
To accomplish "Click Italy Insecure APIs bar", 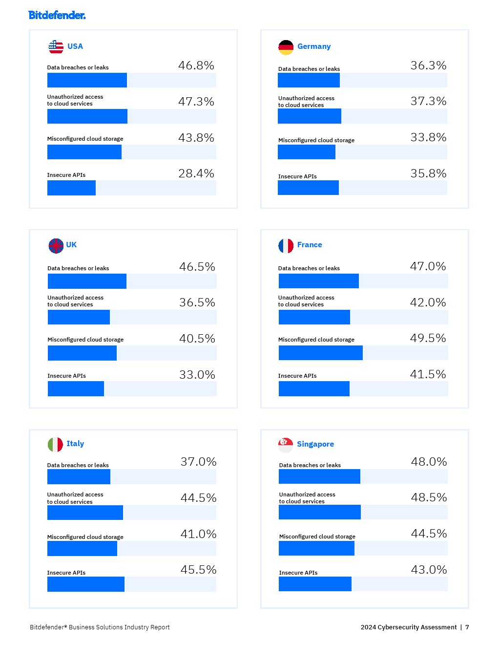I will click(86, 584).
